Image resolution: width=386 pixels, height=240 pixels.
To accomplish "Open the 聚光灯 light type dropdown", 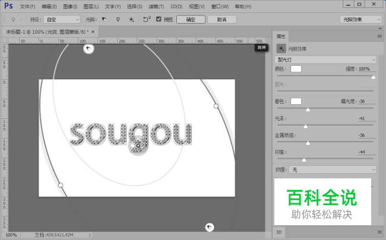I will 326,59.
